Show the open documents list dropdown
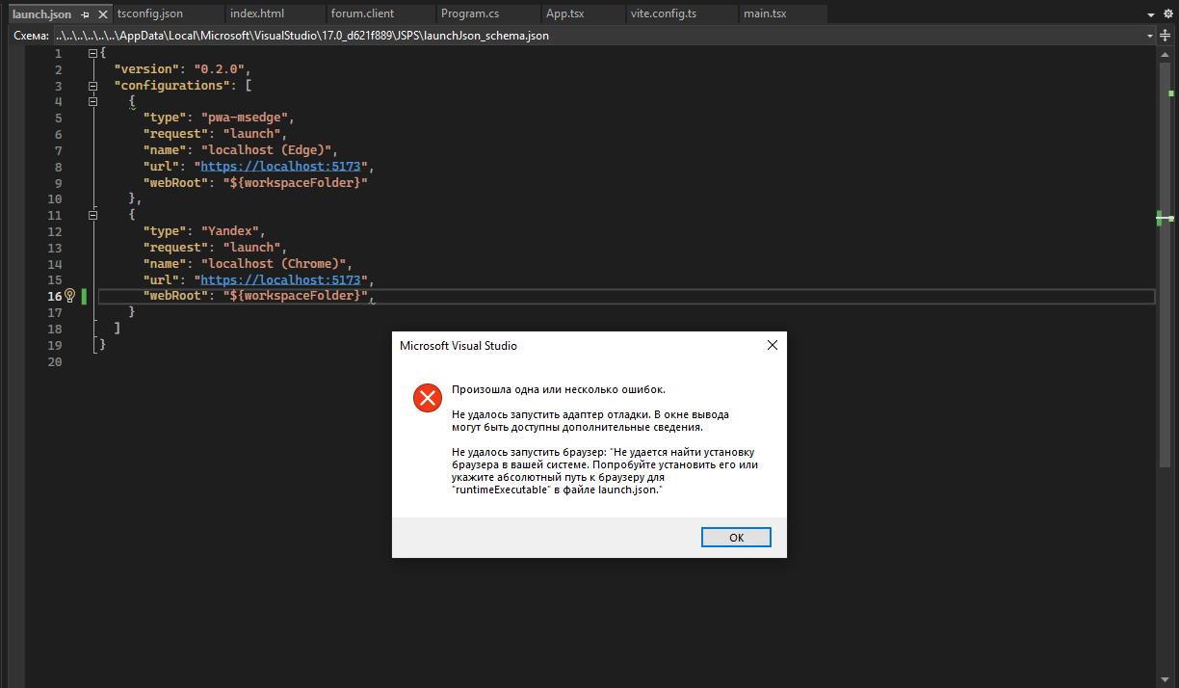1179x688 pixels. [1152, 15]
